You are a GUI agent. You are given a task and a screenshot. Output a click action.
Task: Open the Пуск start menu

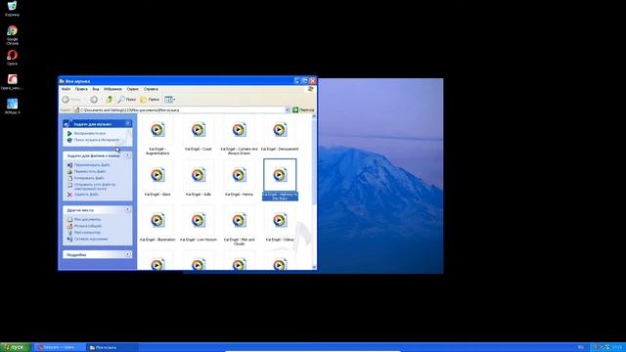coord(16,347)
